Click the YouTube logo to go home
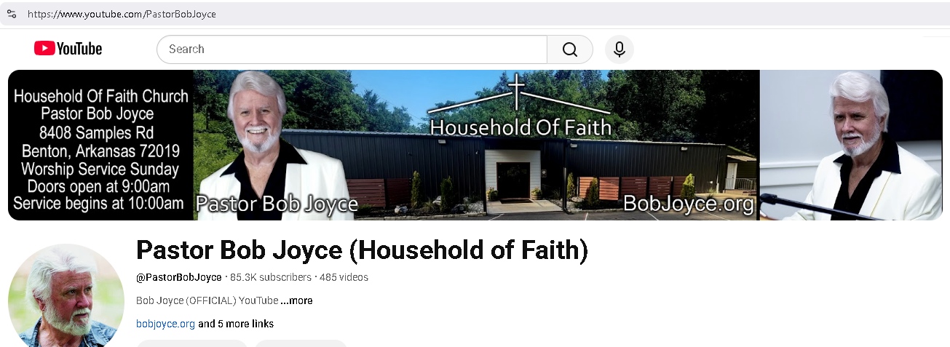This screenshot has width=950, height=347. 68,49
